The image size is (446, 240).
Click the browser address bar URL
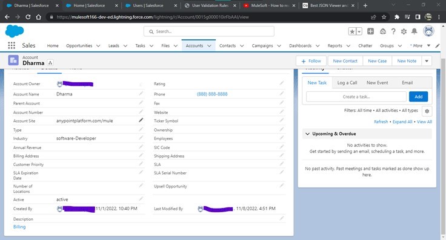click(x=153, y=17)
